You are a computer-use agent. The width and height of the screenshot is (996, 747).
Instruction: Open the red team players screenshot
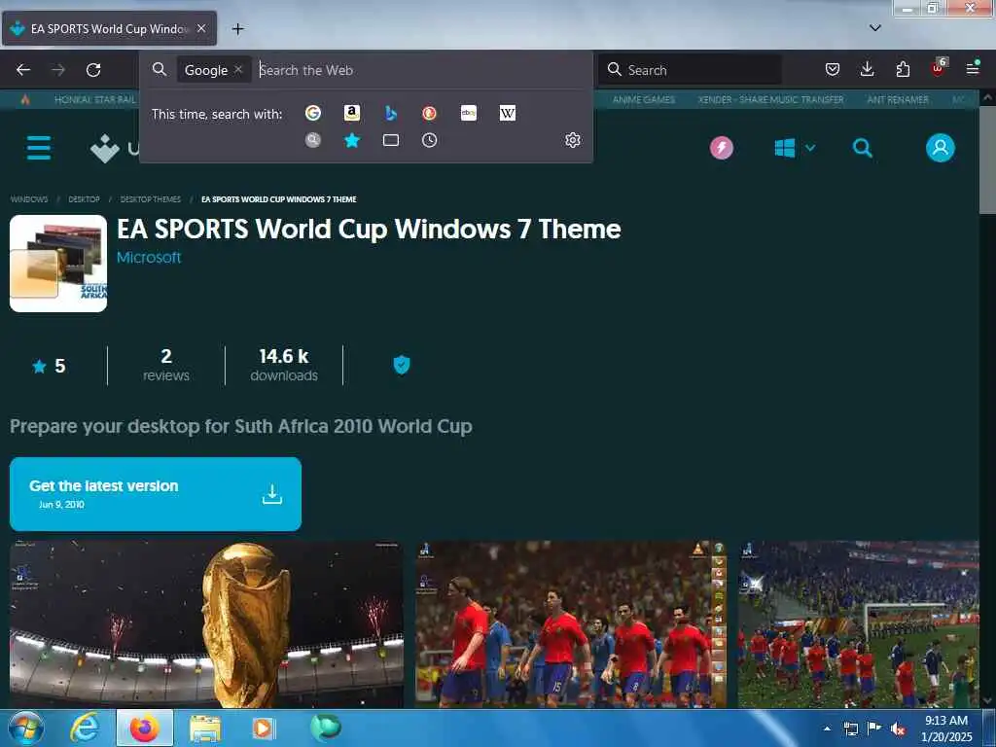571,624
